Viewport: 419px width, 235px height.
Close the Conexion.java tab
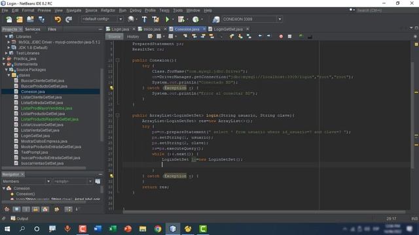204,29
